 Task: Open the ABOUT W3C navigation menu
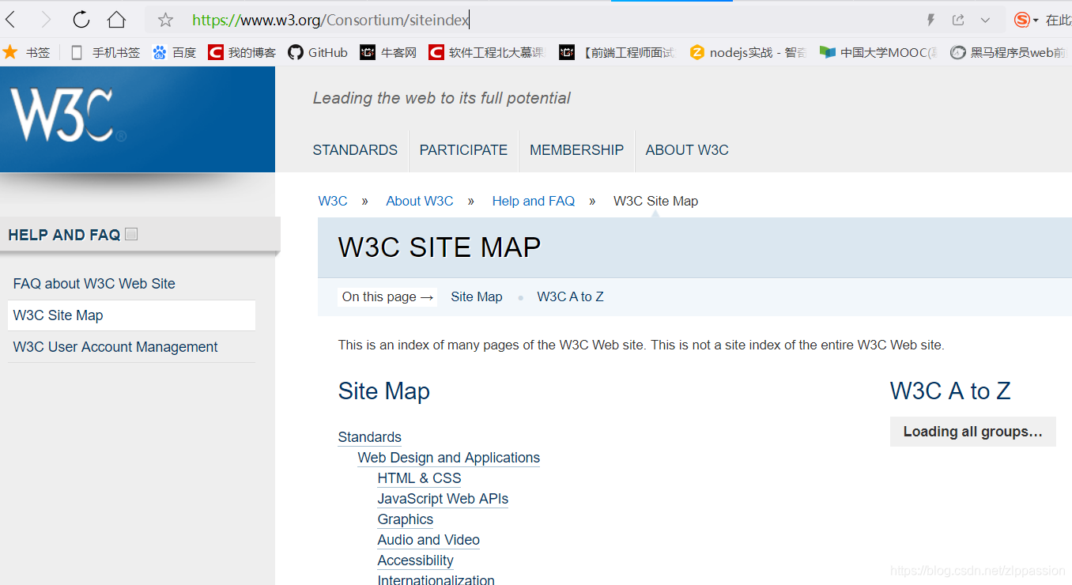pos(687,150)
